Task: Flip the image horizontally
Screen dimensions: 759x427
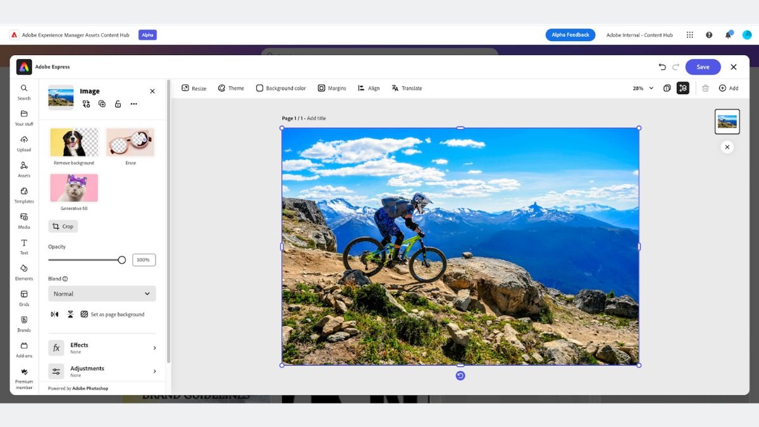Action: pos(54,314)
